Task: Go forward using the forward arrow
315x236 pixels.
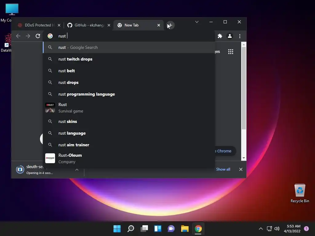Action: coord(28,36)
